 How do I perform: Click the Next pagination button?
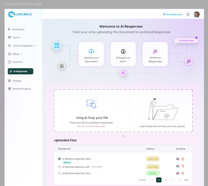pos(186,180)
